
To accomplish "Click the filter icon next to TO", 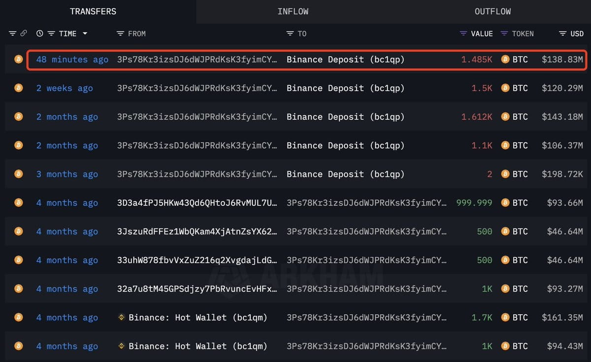I will (x=290, y=33).
